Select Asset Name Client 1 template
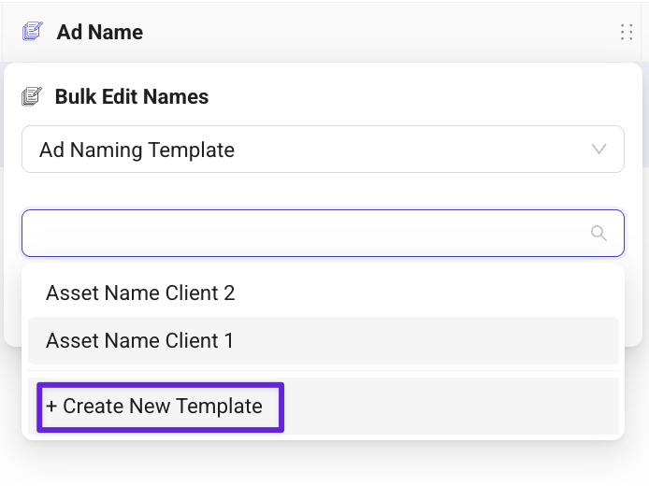 [324, 341]
